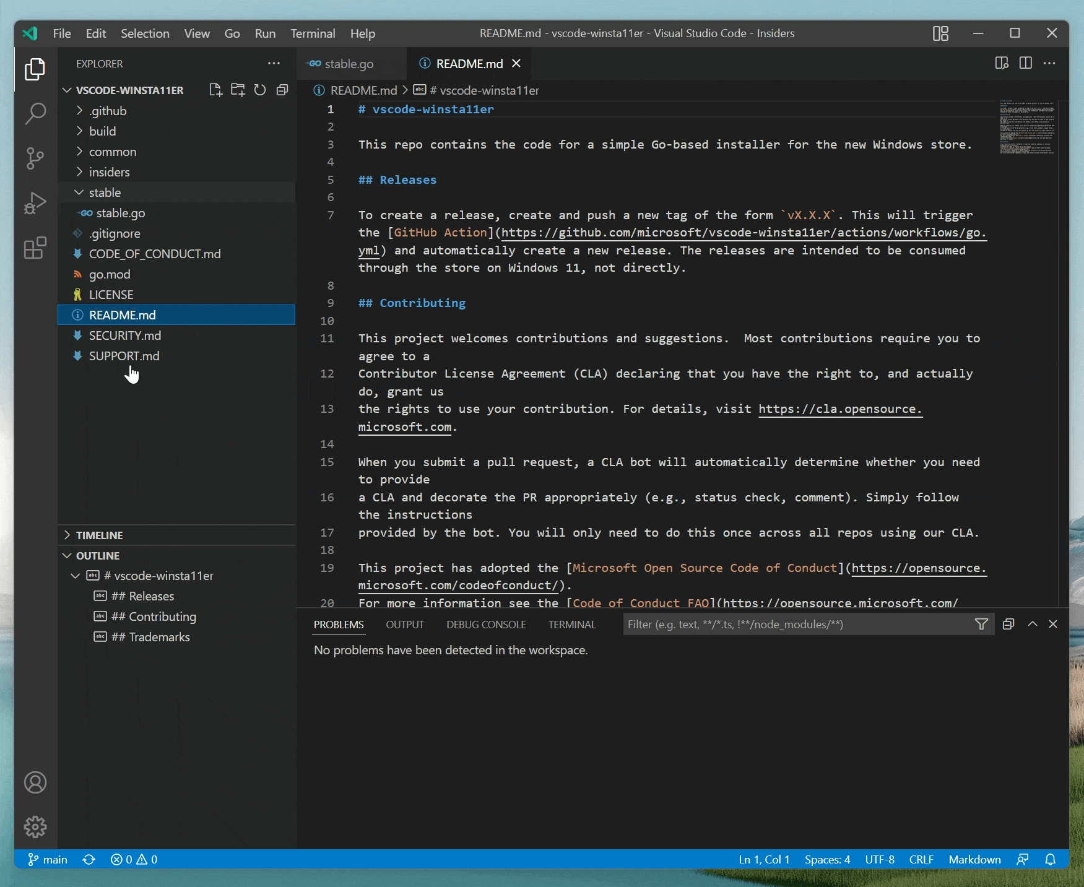The height and width of the screenshot is (887, 1084).
Task: Collapse all folders in the Explorer
Action: click(x=282, y=89)
